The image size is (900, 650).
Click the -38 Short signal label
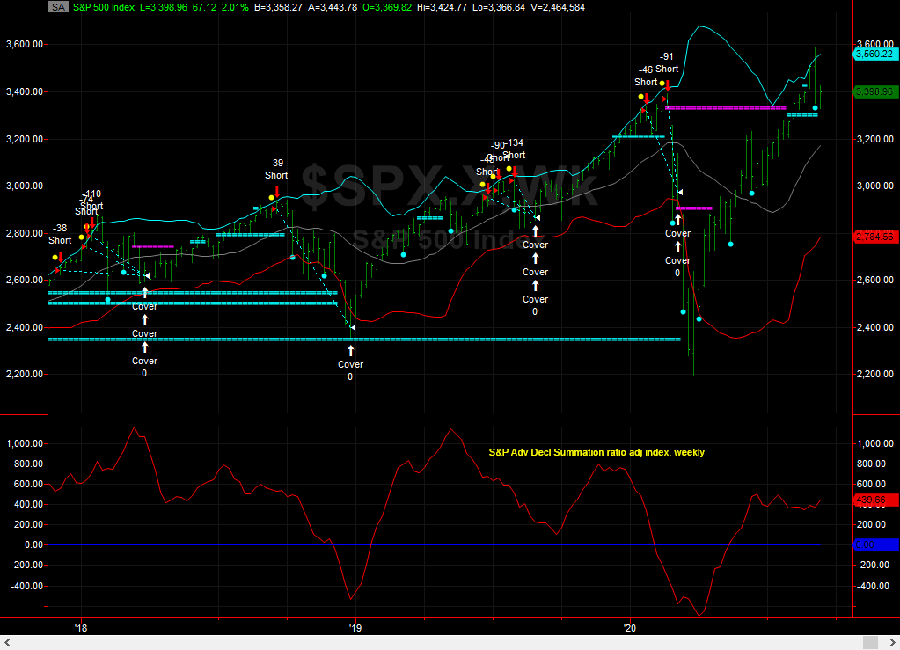(60, 235)
